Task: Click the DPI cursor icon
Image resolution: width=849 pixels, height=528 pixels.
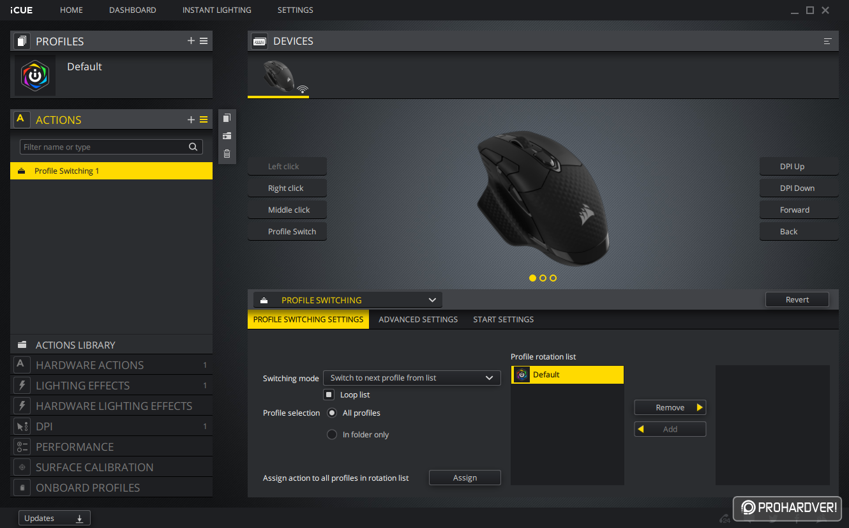Action: tap(21, 426)
